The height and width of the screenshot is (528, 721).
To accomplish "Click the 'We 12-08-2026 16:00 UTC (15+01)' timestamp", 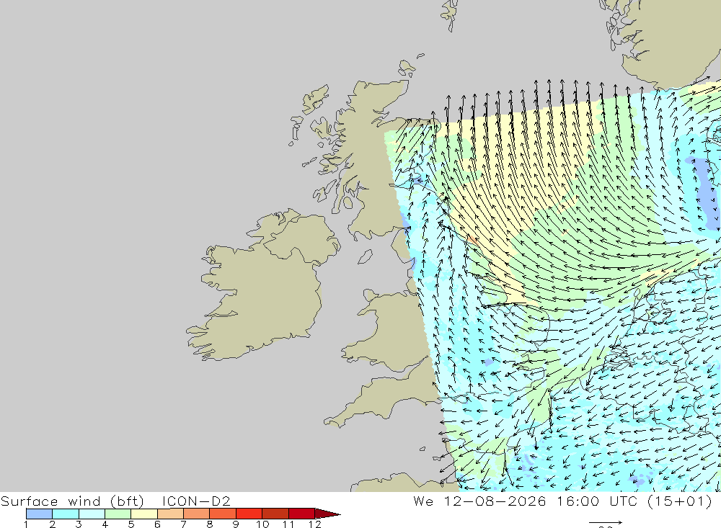I will click(562, 501).
